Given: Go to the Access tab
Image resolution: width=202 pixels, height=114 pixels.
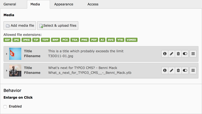Looking at the screenshot, I should 93,4.
